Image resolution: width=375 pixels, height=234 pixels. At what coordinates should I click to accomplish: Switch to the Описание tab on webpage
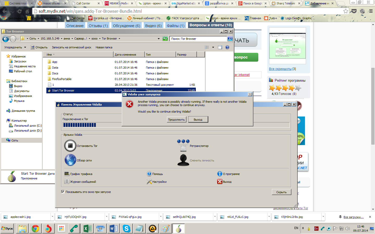[x=75, y=25]
